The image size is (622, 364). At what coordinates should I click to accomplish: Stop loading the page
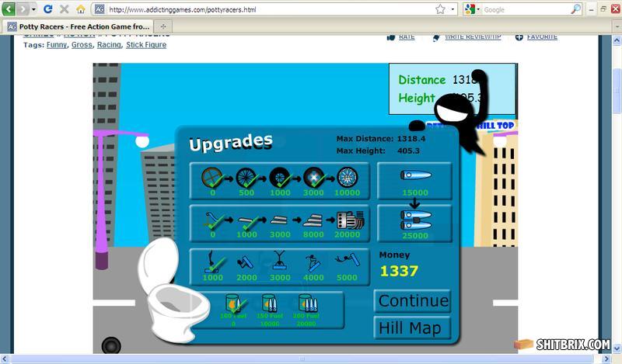tap(64, 9)
